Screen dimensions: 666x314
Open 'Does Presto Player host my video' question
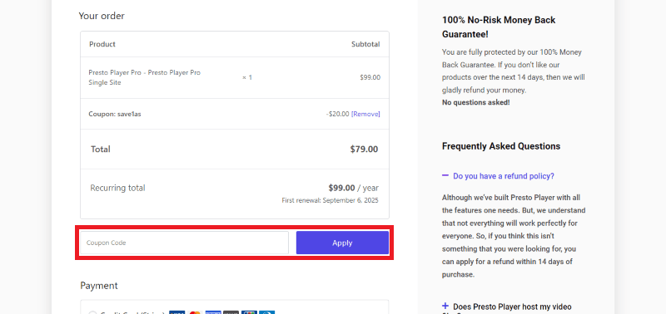coord(512,307)
